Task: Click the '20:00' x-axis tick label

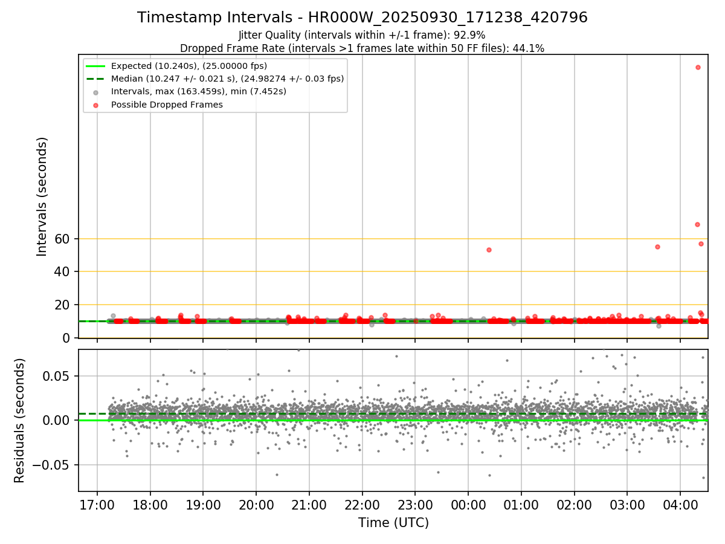Action: (x=256, y=504)
